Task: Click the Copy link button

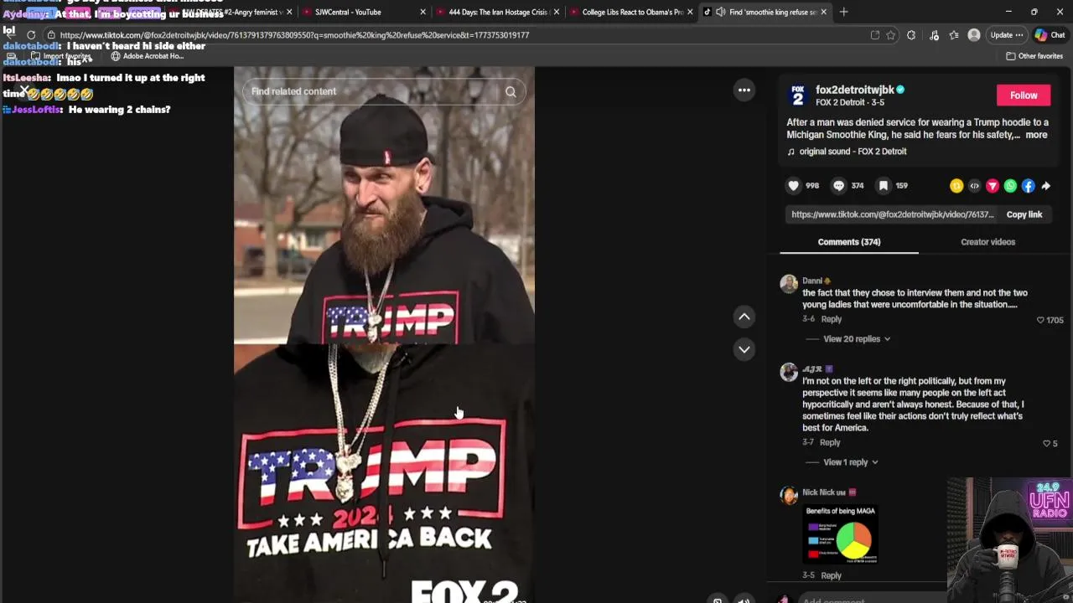Action: pyautogui.click(x=1024, y=214)
